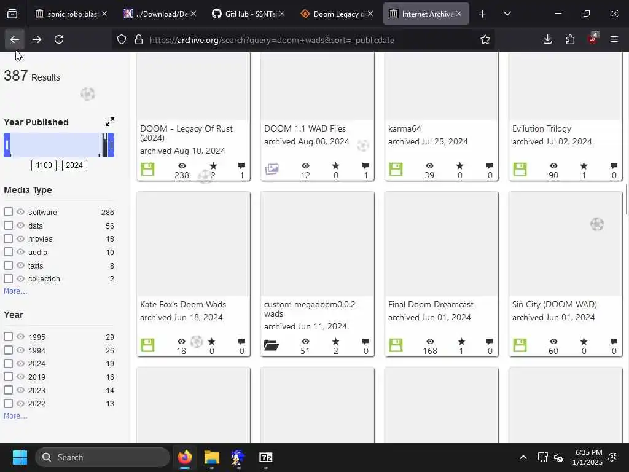Click the folder icon on custom megadoom0.0.2 wads
The image size is (629, 472).
tap(272, 345)
